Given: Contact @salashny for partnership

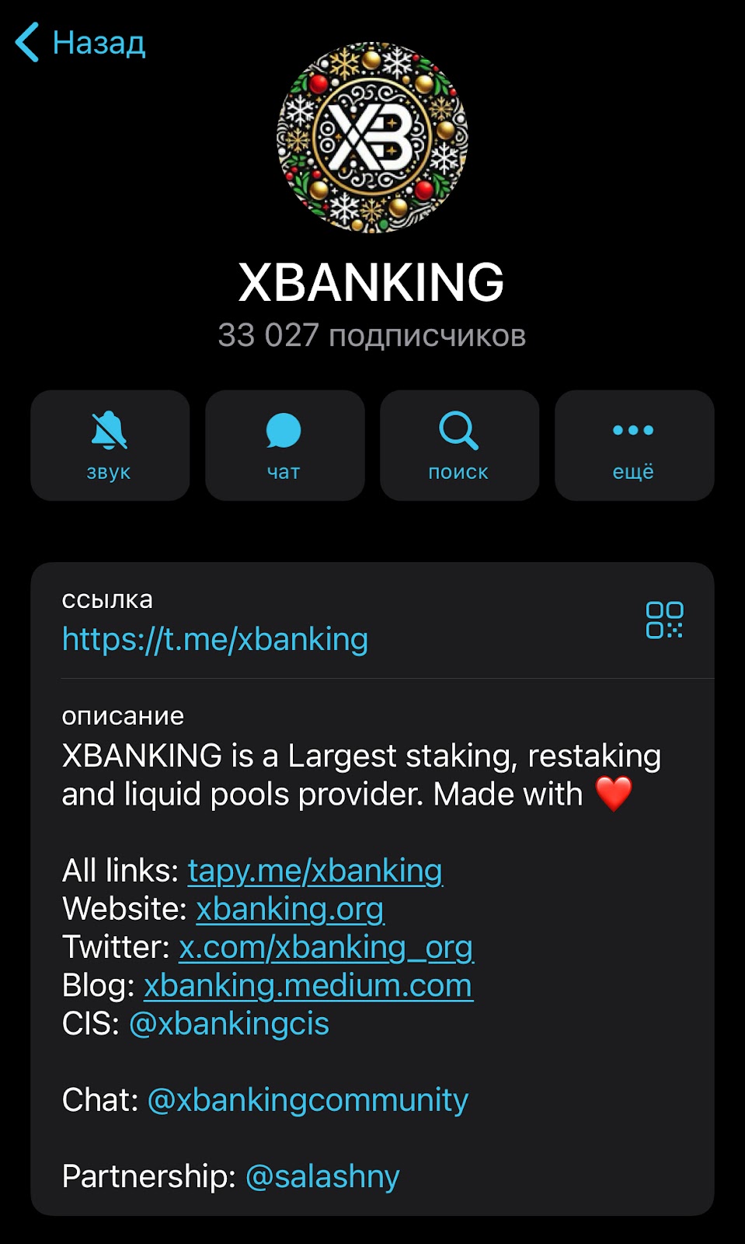Looking at the screenshot, I should [x=322, y=1176].
